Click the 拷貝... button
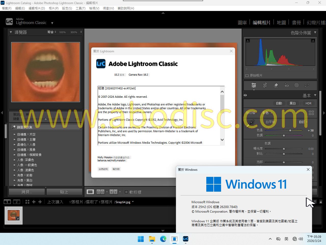 point(27,192)
